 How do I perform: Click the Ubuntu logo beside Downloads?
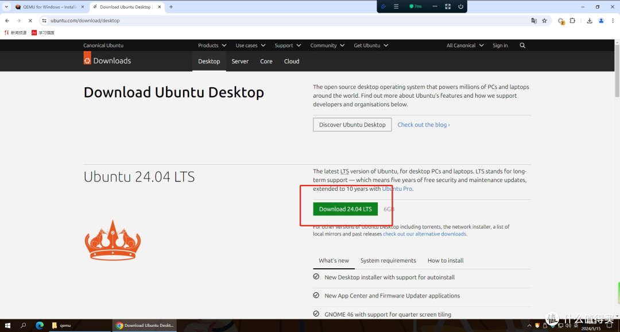click(x=87, y=58)
